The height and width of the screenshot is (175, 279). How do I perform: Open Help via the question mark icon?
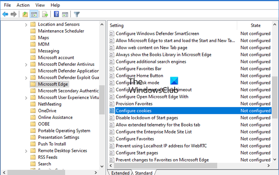[57, 14]
